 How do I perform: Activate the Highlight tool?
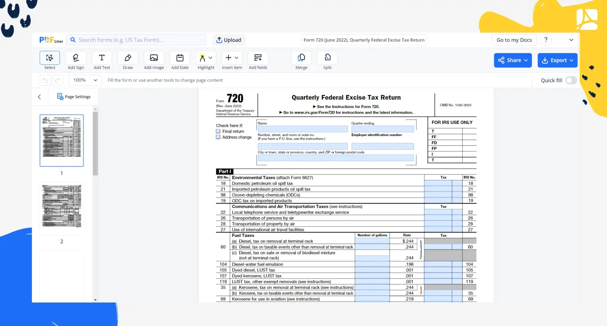[x=202, y=58]
